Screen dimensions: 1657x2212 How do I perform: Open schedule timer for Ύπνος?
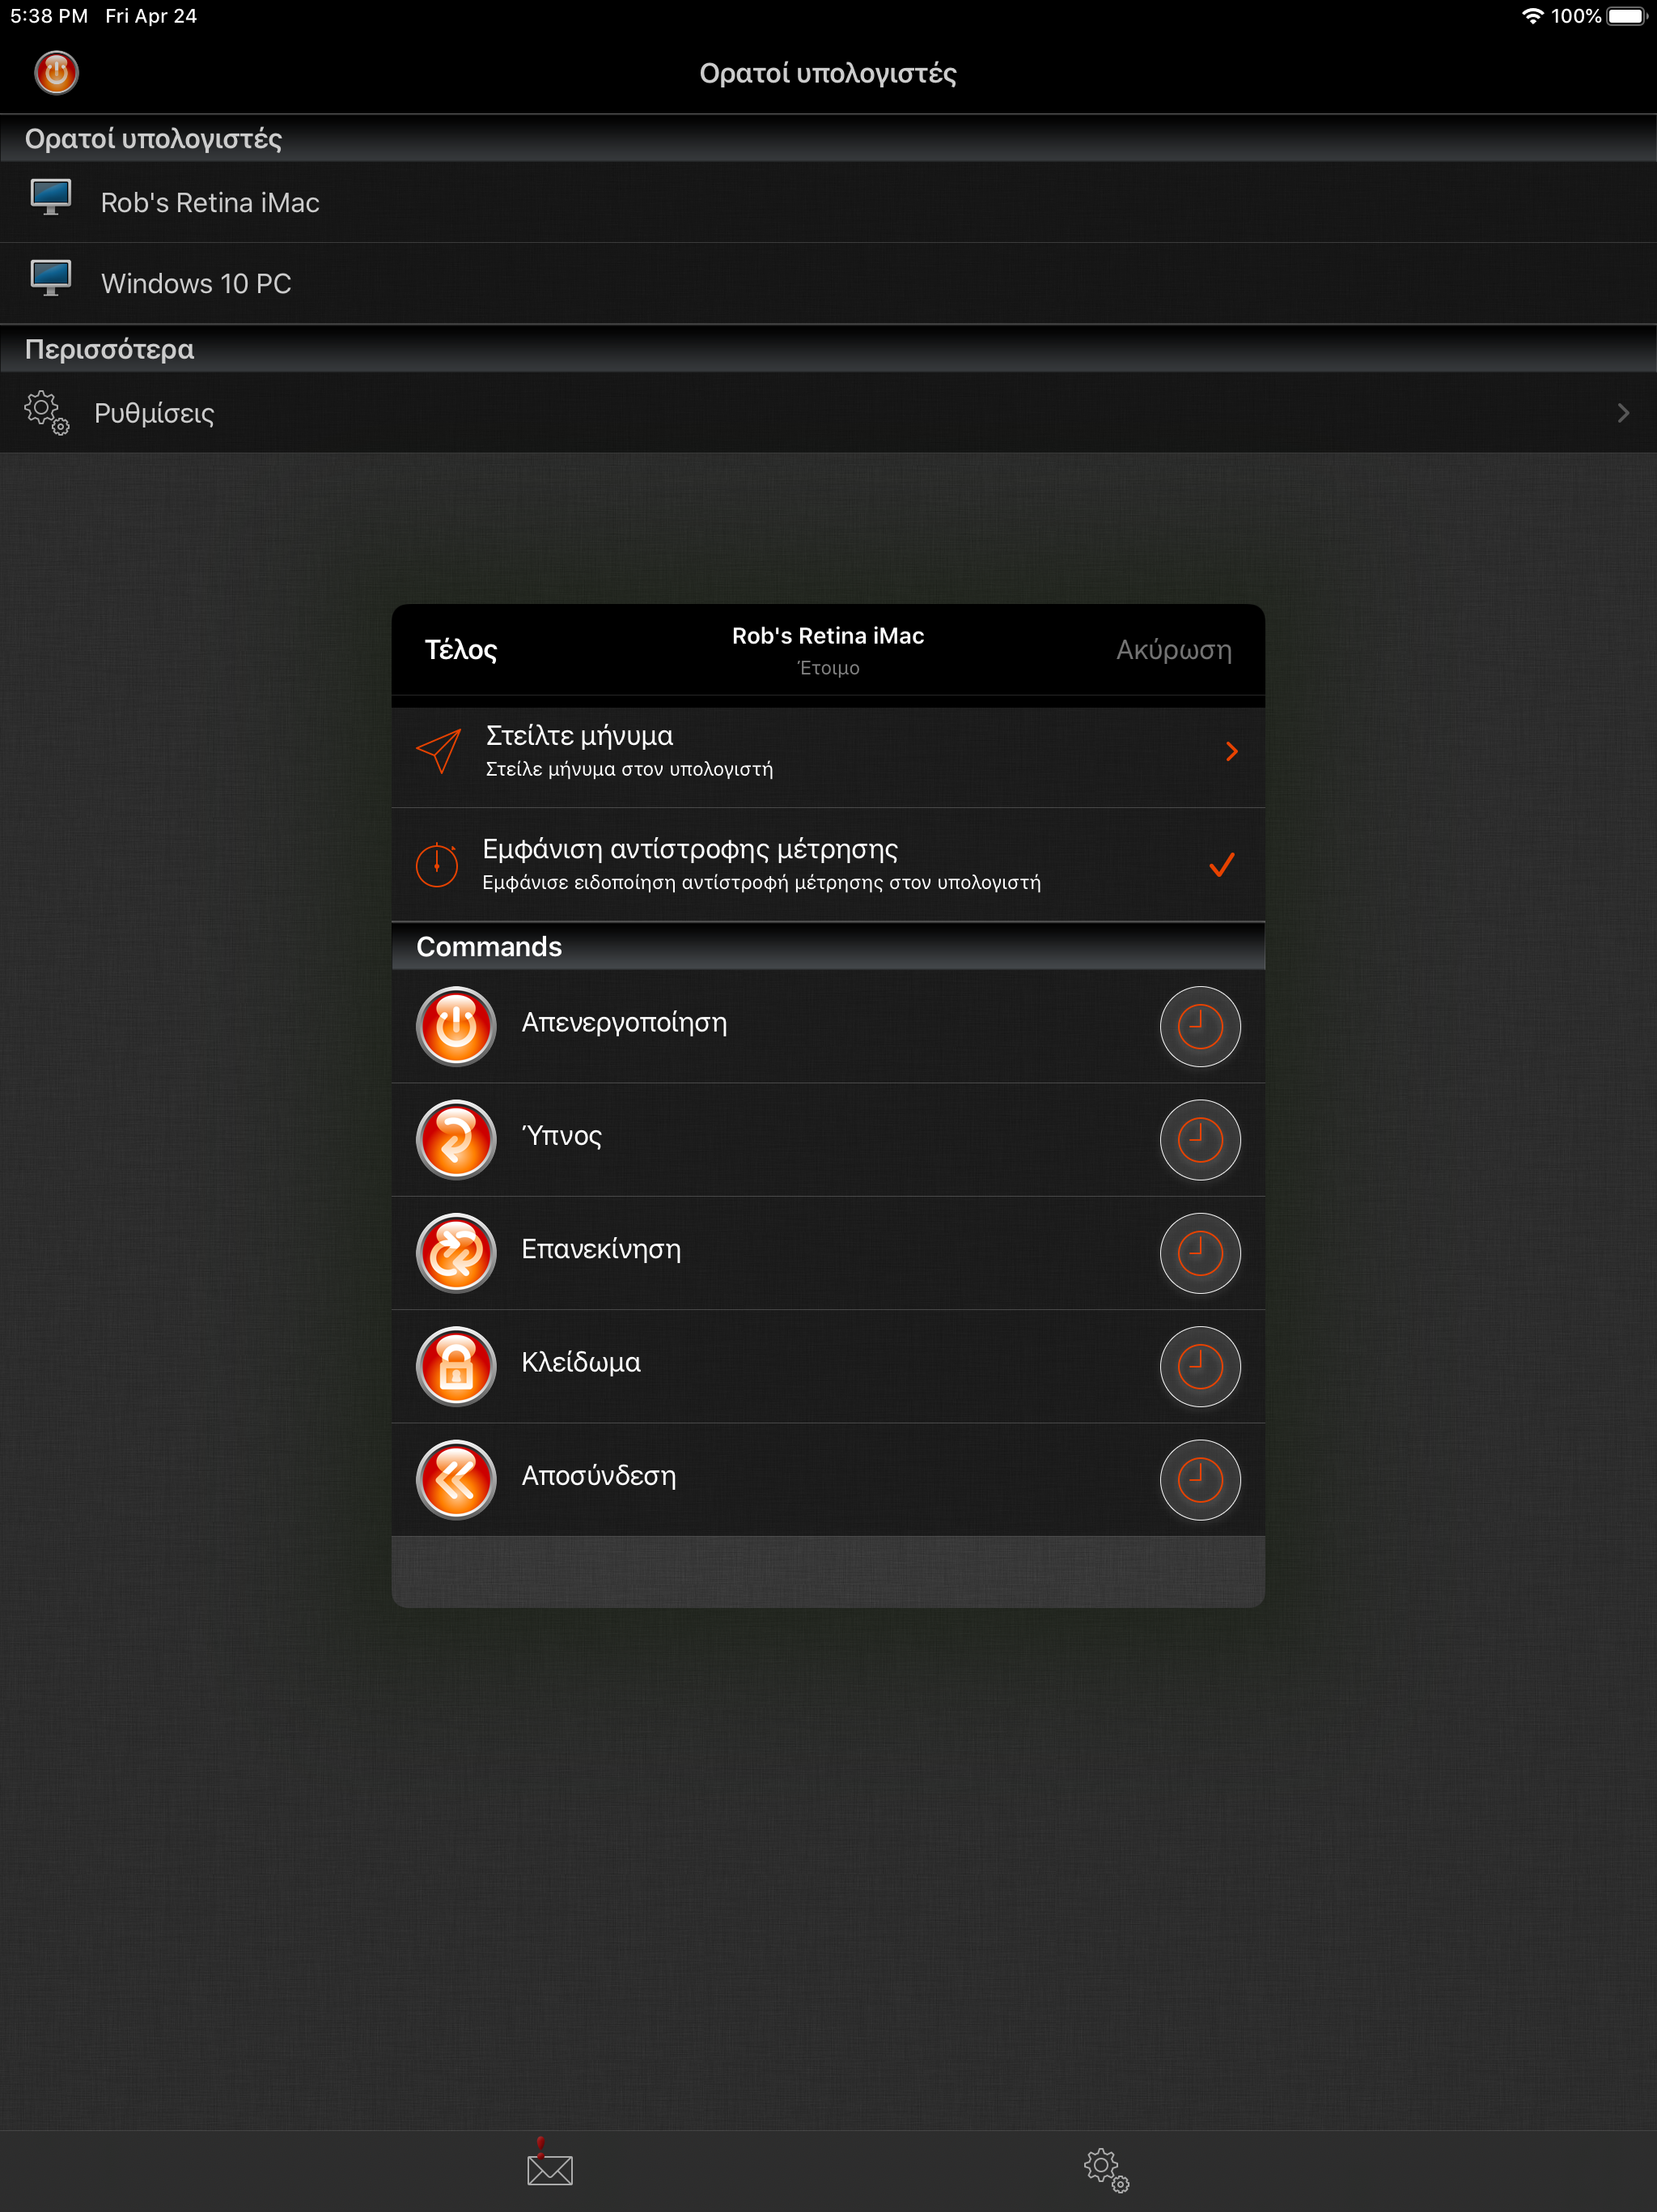(1199, 1139)
